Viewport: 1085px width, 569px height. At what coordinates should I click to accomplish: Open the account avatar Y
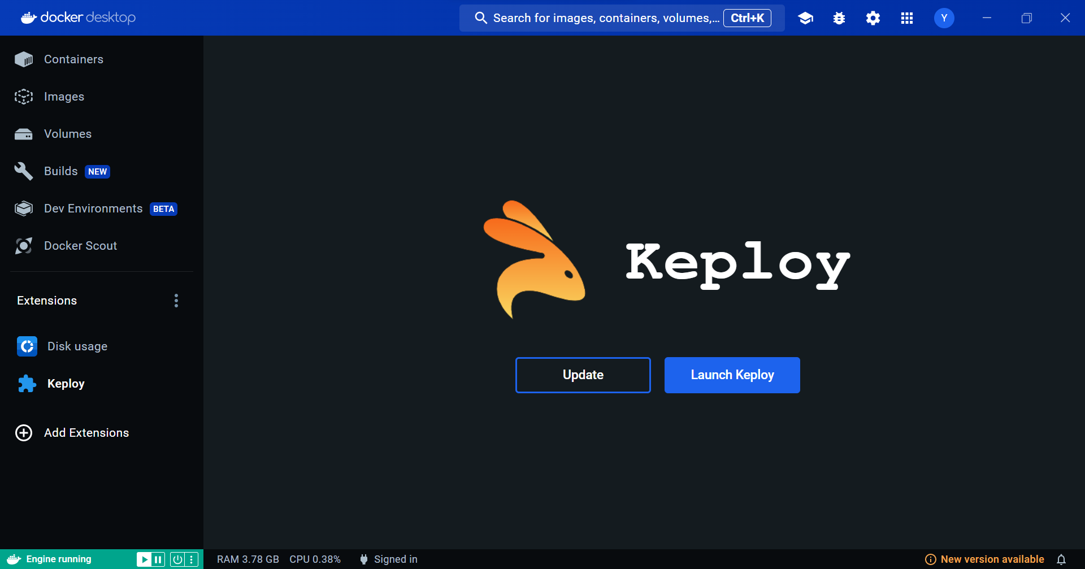point(944,18)
